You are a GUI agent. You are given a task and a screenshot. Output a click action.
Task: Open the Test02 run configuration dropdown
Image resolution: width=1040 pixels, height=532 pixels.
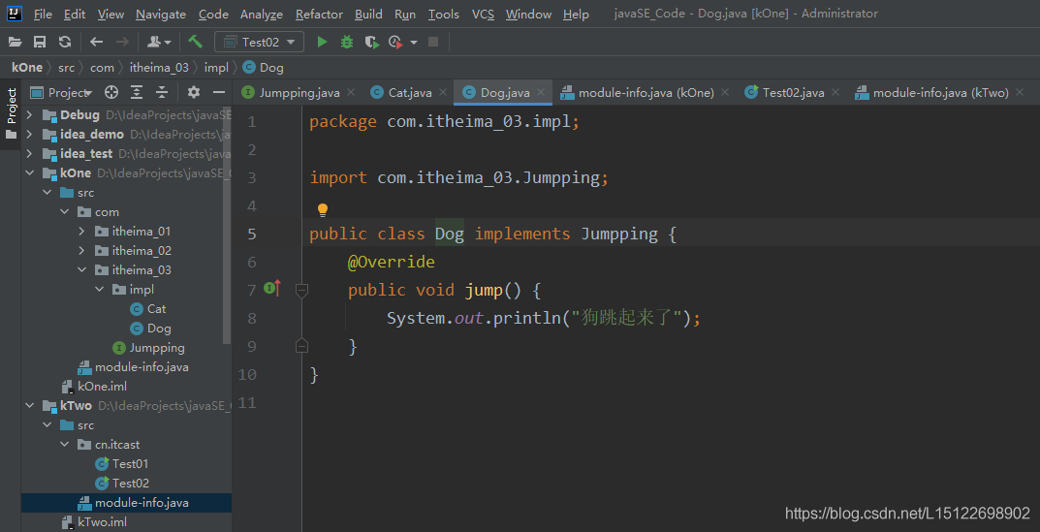pyautogui.click(x=260, y=42)
